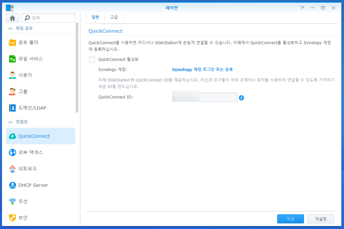Viewport: 344px width, 229px height.
Task: Select the DHCP Server sidebar label
Action: click(33, 185)
